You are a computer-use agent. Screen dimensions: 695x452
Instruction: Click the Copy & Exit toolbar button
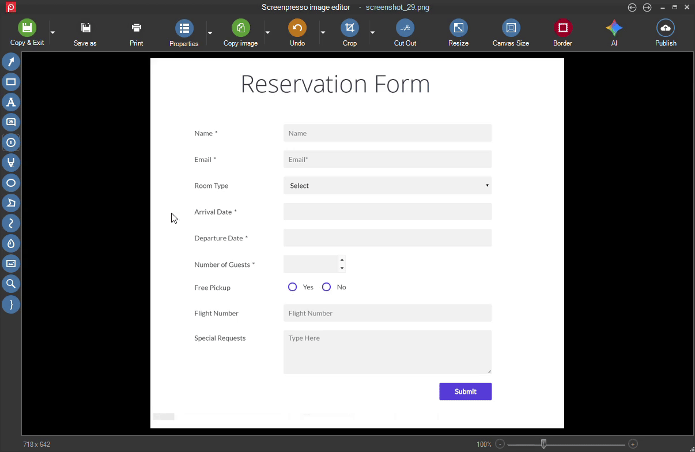[x=27, y=33]
